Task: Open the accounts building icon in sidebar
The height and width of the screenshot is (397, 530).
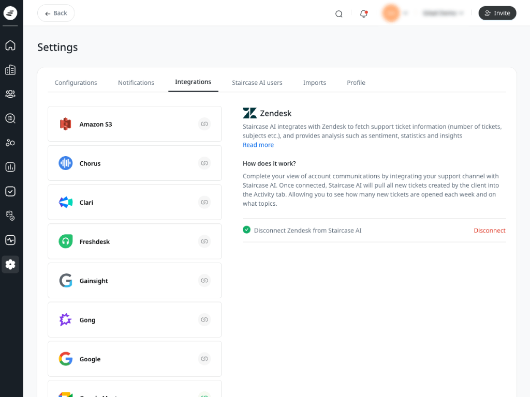Action: click(x=10, y=70)
